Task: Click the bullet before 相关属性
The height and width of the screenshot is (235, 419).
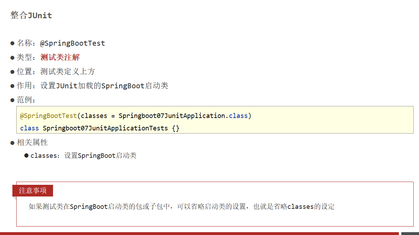Action: click(12, 143)
